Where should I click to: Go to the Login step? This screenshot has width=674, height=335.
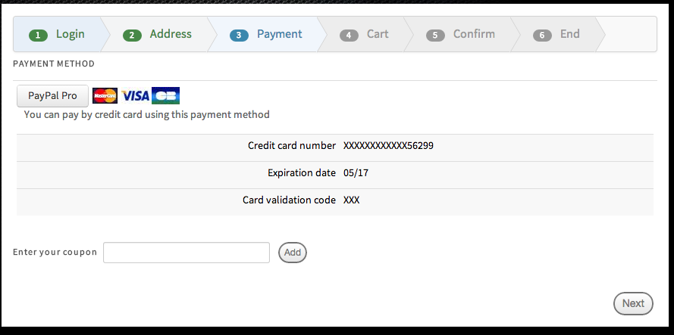pos(70,34)
